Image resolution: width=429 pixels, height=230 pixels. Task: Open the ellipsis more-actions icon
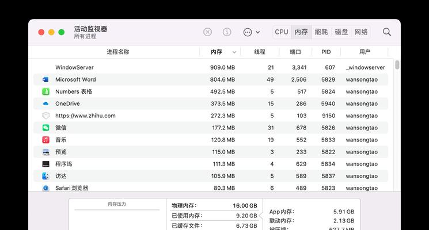click(248, 32)
